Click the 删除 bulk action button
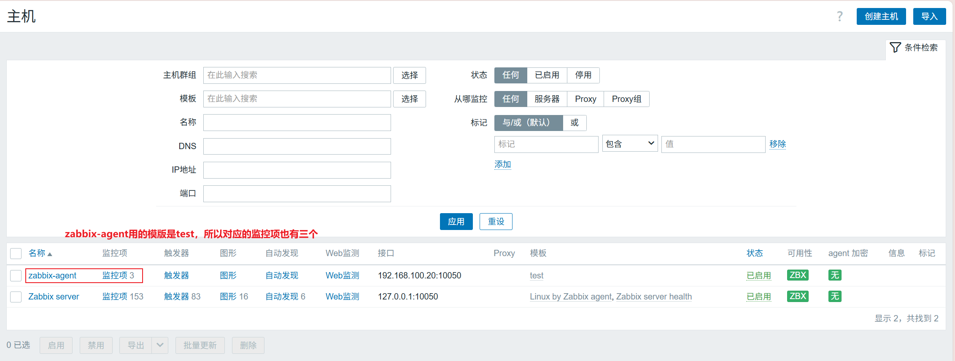 coord(248,345)
